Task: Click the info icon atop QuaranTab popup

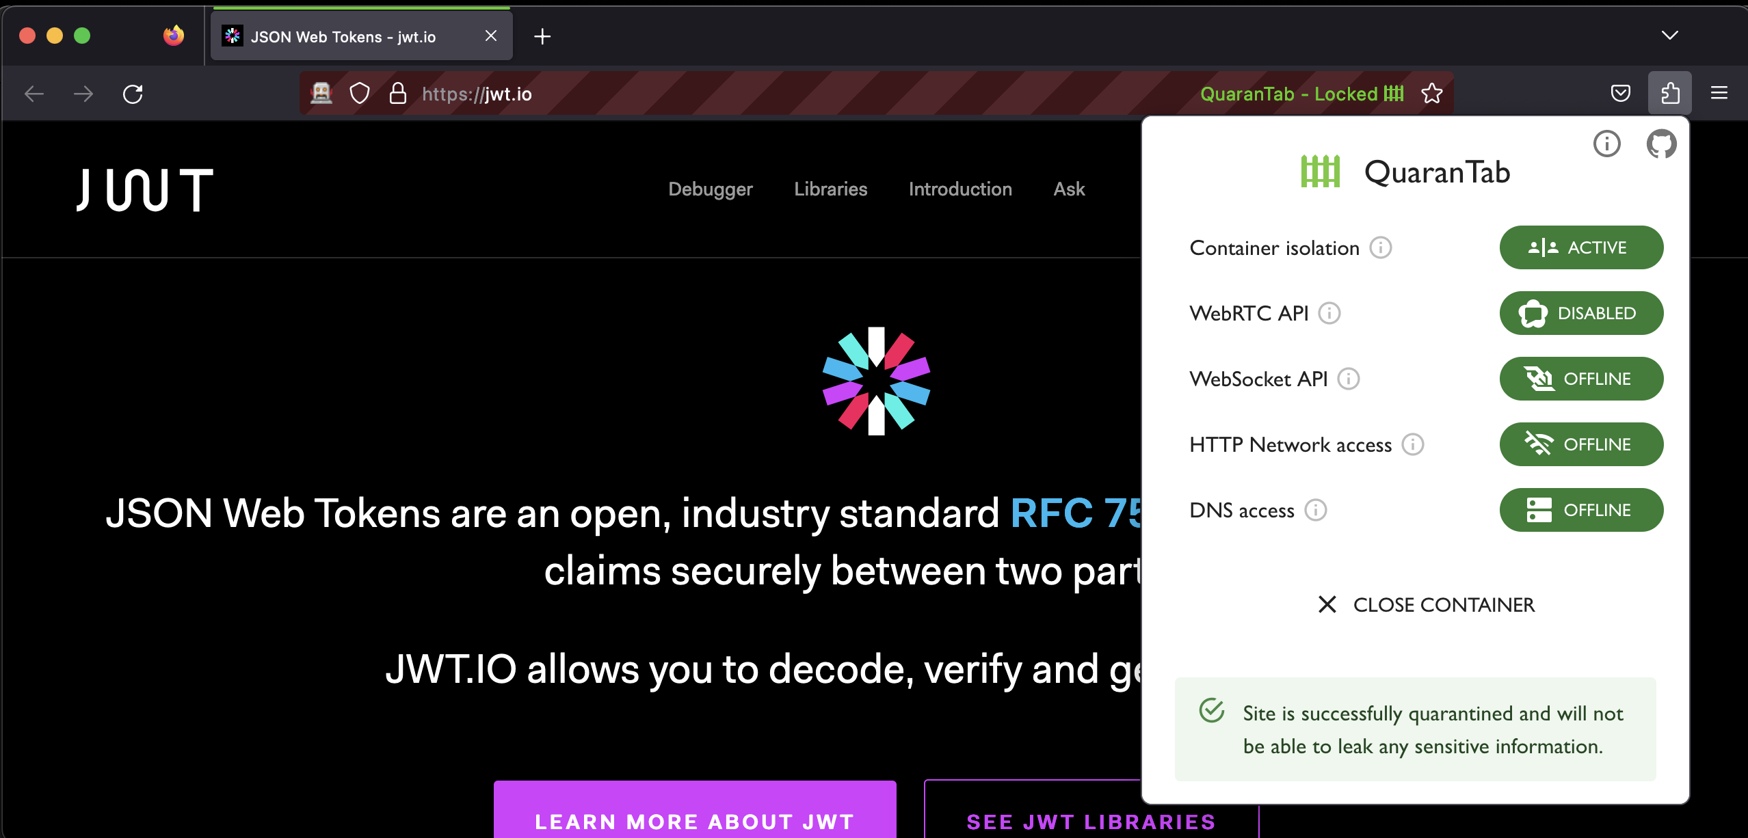Action: (x=1606, y=144)
